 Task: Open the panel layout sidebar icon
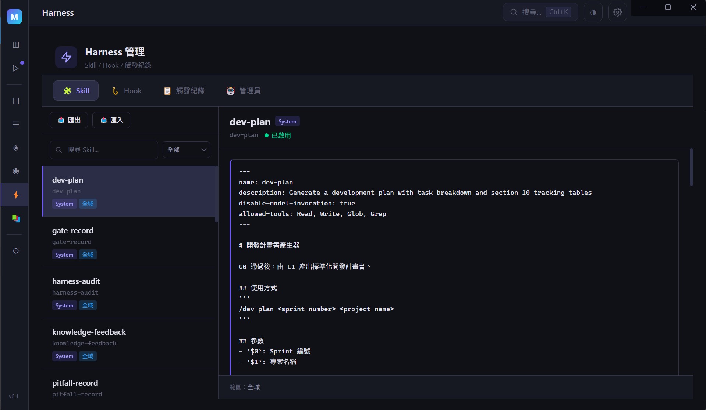16,45
